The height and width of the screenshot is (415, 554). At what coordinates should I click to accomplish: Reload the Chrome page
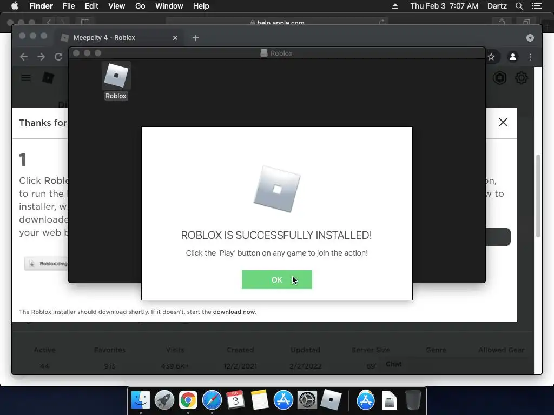click(58, 57)
